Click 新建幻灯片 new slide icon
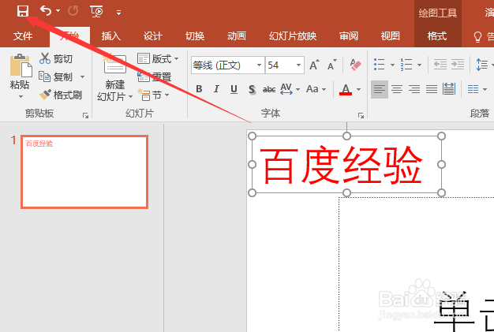 click(x=115, y=65)
